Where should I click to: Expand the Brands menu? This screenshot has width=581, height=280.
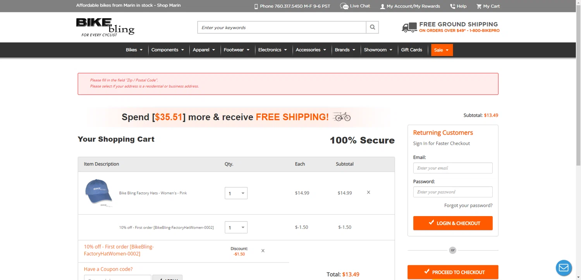coord(345,50)
